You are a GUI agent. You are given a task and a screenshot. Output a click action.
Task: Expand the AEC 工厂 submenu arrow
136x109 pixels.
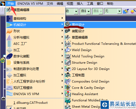click(x=62, y=43)
